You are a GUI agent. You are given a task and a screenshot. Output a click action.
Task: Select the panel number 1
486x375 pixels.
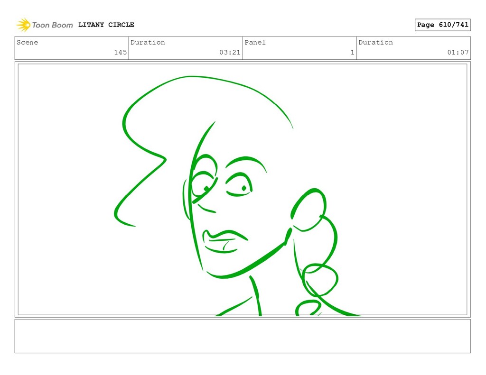coord(353,52)
